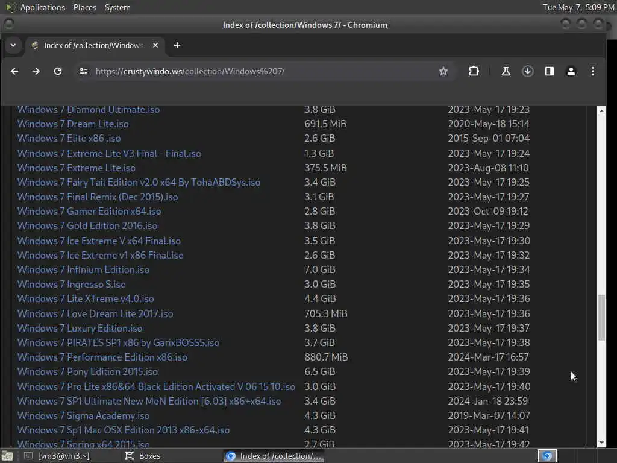Expand the tab search dropdown arrow
This screenshot has width=617, height=463.
tap(13, 45)
